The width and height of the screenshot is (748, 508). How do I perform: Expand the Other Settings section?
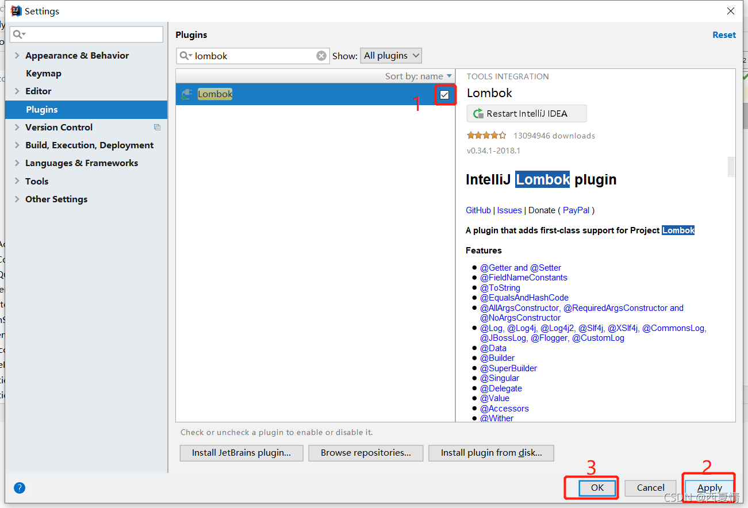point(17,199)
